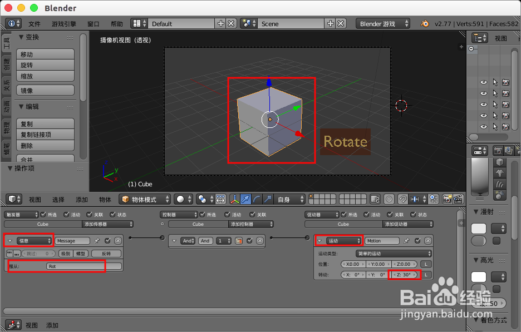Select the hair strands preview icon
The image size is (521, 332).
pyautogui.click(x=500, y=184)
